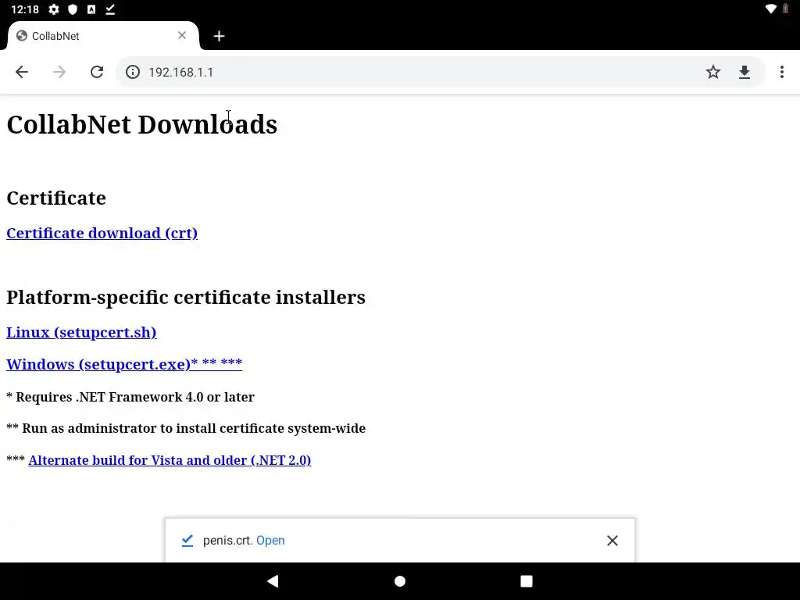The image size is (800, 600).
Task: Tap the Android home navigation button
Action: (400, 581)
